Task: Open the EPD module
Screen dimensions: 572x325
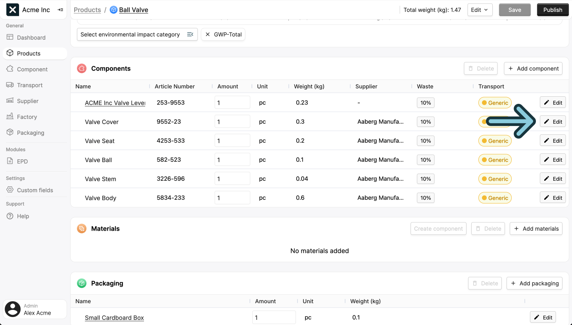Action: click(x=22, y=161)
